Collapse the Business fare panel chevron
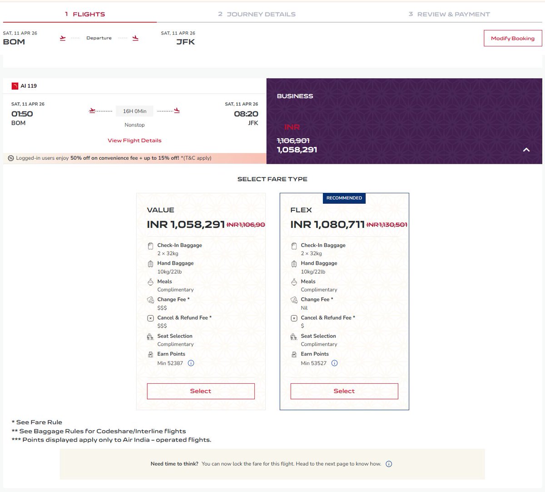 [526, 150]
